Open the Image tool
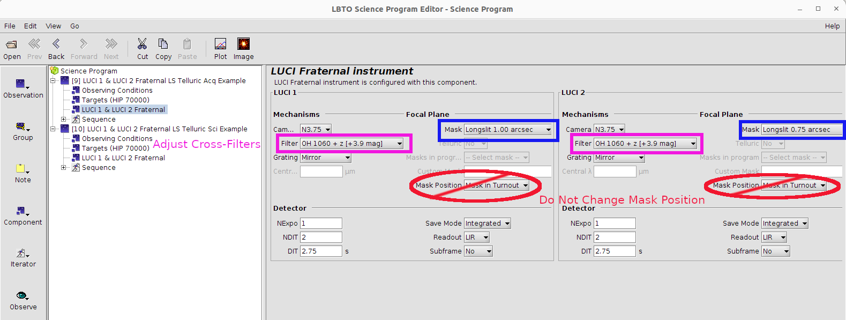Image resolution: width=846 pixels, height=320 pixels. pos(243,44)
